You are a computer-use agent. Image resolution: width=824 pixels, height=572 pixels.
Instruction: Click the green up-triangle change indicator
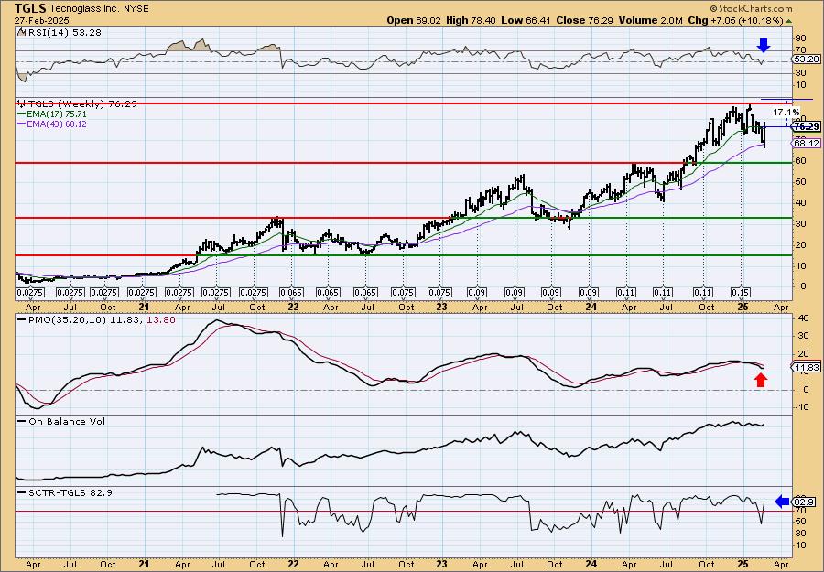788,21
